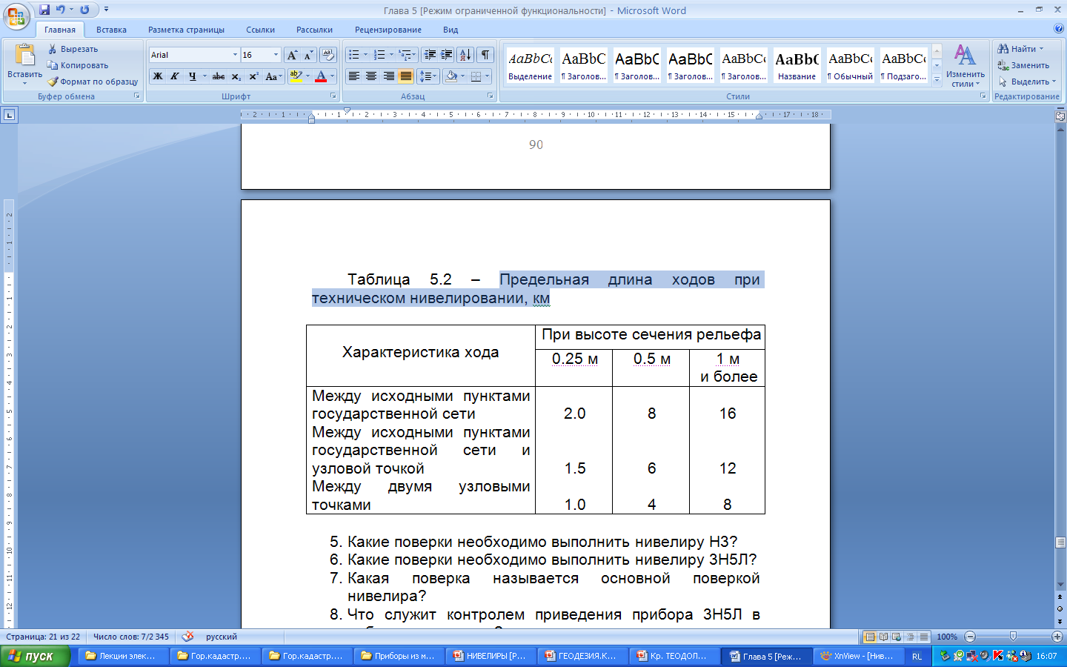Apply superscript formatting
Viewport: 1067px width, 667px height.
[x=253, y=76]
